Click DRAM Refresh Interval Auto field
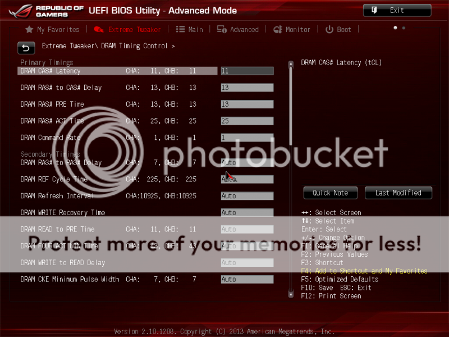Screen dimensions: 449x337 click(247, 196)
